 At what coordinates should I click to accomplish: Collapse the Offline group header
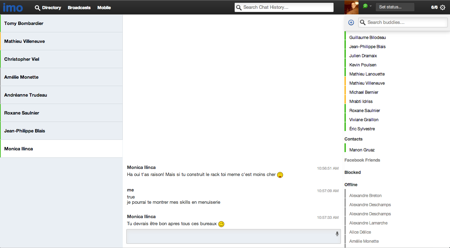click(351, 185)
